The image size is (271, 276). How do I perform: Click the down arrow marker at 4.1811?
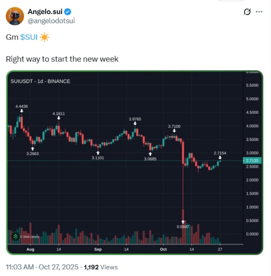(x=58, y=118)
